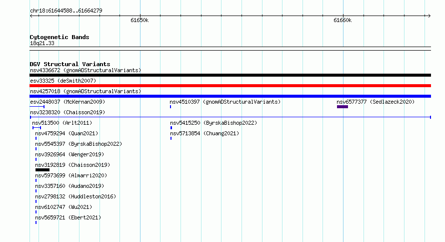This screenshot has height=242, width=445.
Task: Click the nsv2798132 blue tick marker
Action: [36, 201]
